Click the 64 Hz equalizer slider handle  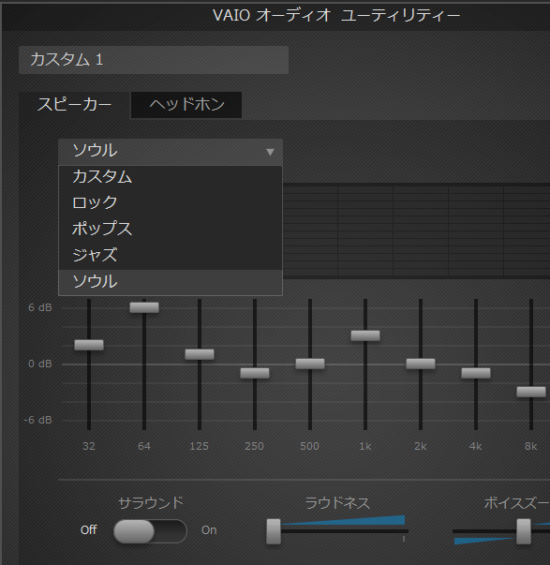pyautogui.click(x=144, y=307)
